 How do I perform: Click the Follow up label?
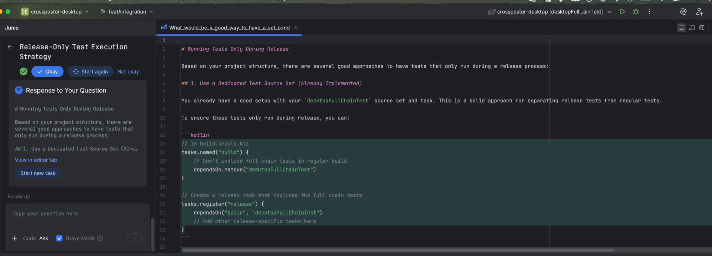click(x=19, y=196)
